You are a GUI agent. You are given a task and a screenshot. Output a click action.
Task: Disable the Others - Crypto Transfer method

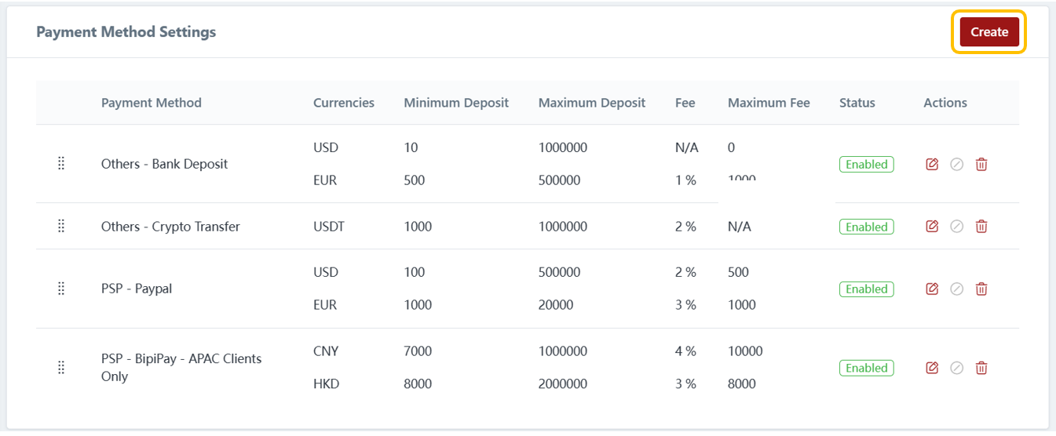pyautogui.click(x=956, y=226)
